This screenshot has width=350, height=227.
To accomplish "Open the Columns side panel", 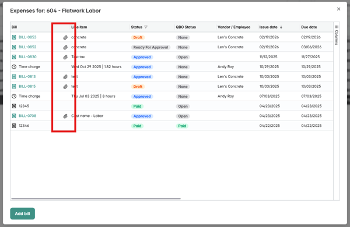I will [337, 35].
